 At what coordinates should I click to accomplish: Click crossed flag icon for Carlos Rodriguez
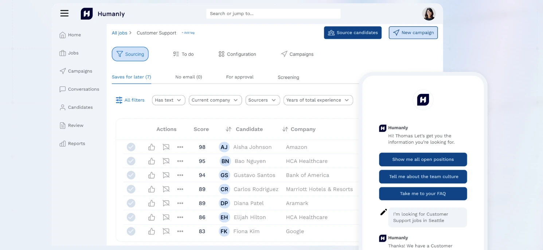pyautogui.click(x=166, y=189)
